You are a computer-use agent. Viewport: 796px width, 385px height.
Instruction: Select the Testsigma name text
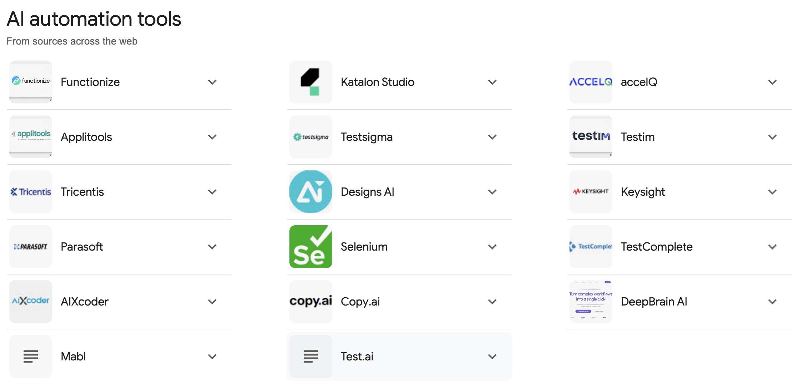point(367,137)
